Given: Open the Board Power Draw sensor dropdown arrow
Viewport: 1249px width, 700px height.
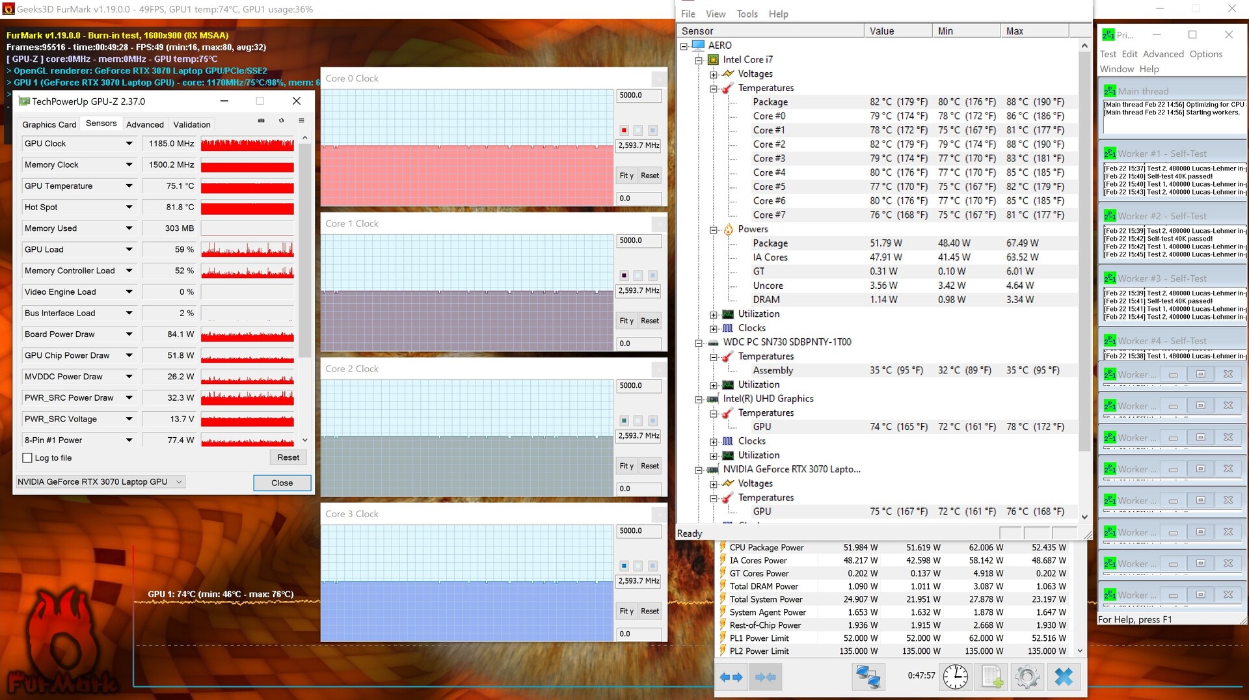Looking at the screenshot, I should (129, 334).
